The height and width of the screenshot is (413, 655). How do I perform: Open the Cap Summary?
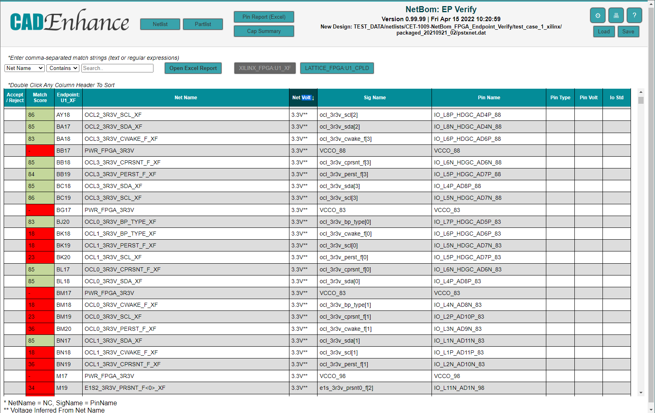(x=264, y=31)
